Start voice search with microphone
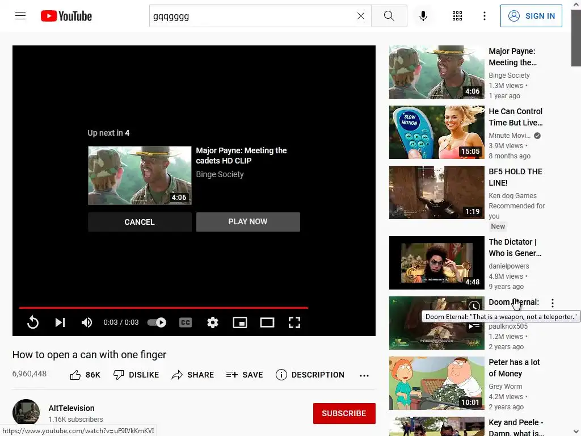The height and width of the screenshot is (436, 581). pyautogui.click(x=423, y=16)
